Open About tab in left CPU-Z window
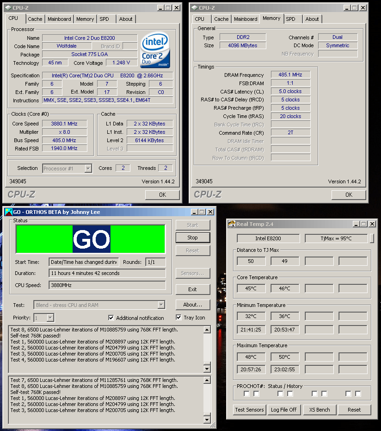The height and width of the screenshot is (431, 381). (x=126, y=19)
